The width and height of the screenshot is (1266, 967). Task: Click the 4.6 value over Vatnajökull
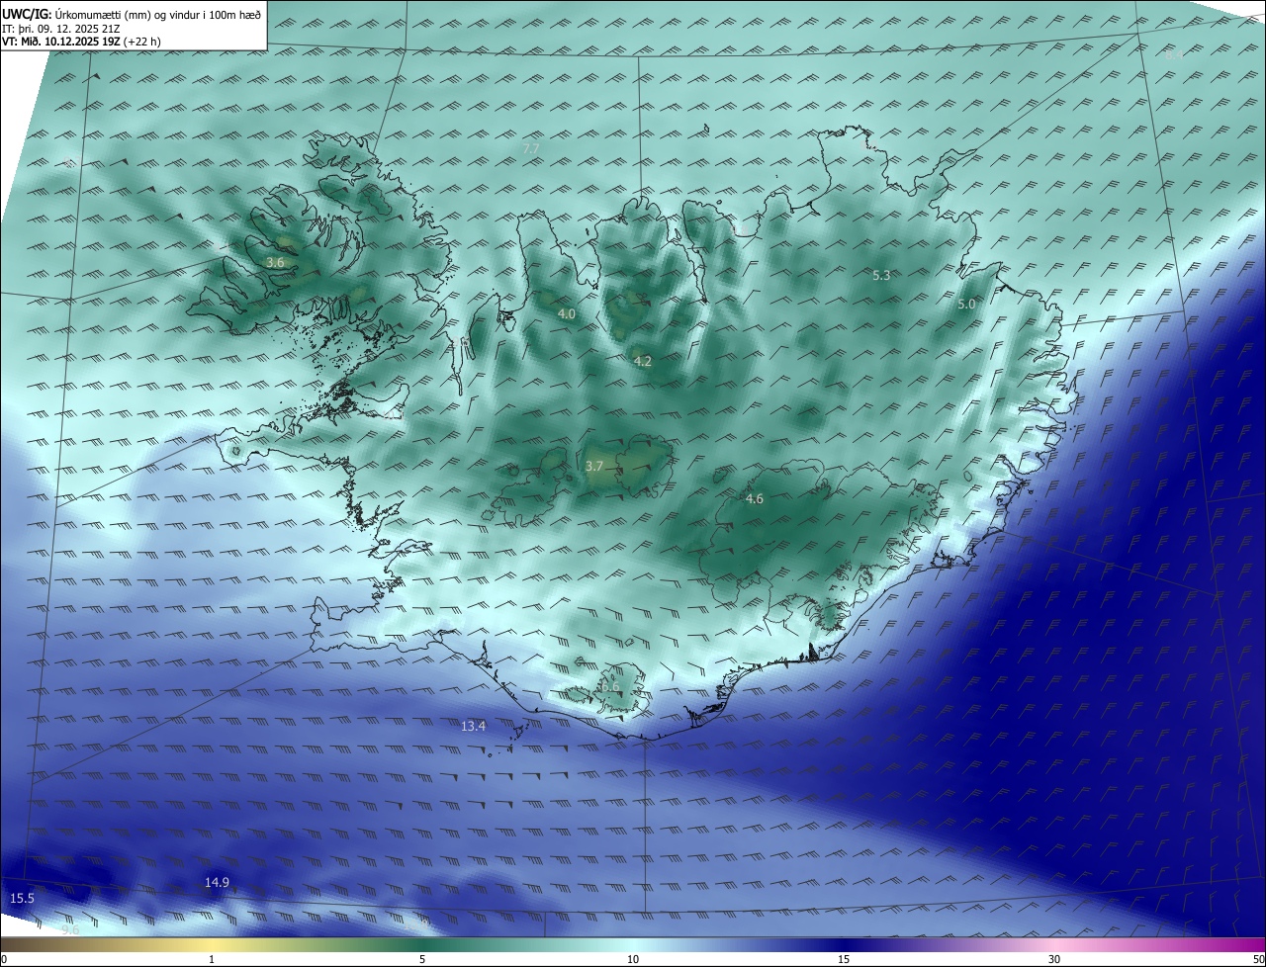click(x=755, y=499)
